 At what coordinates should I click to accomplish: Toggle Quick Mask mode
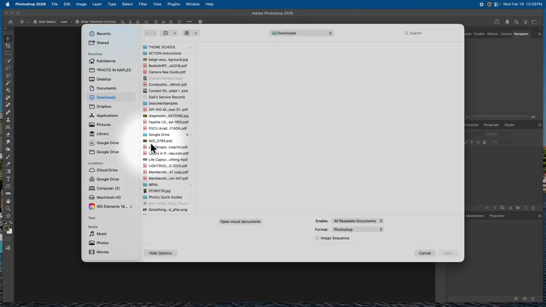tap(8, 239)
